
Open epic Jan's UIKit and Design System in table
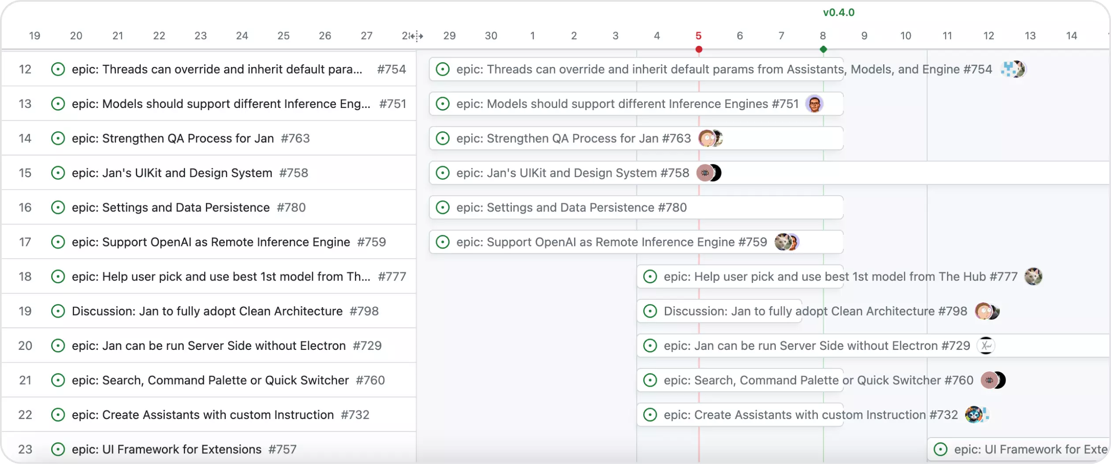point(172,173)
